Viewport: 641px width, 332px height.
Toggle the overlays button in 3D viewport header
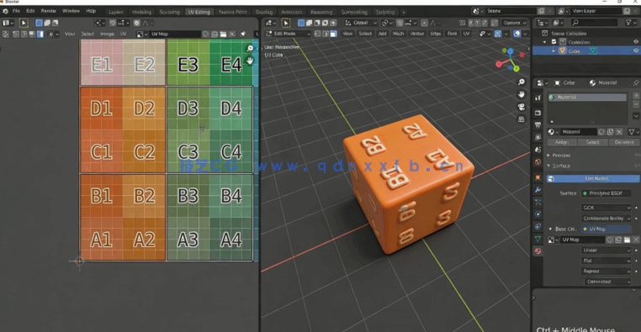(x=517, y=34)
